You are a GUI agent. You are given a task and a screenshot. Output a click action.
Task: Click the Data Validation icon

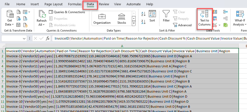(x=215, y=25)
